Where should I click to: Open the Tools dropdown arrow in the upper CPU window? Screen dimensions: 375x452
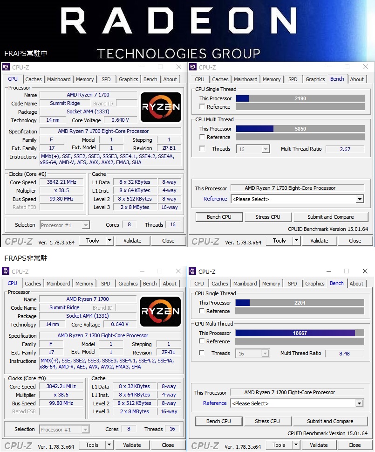click(x=109, y=241)
